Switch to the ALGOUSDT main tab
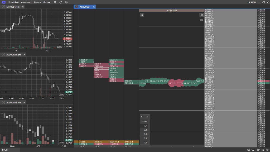Screen dimensions: 270x152 point(85,7)
